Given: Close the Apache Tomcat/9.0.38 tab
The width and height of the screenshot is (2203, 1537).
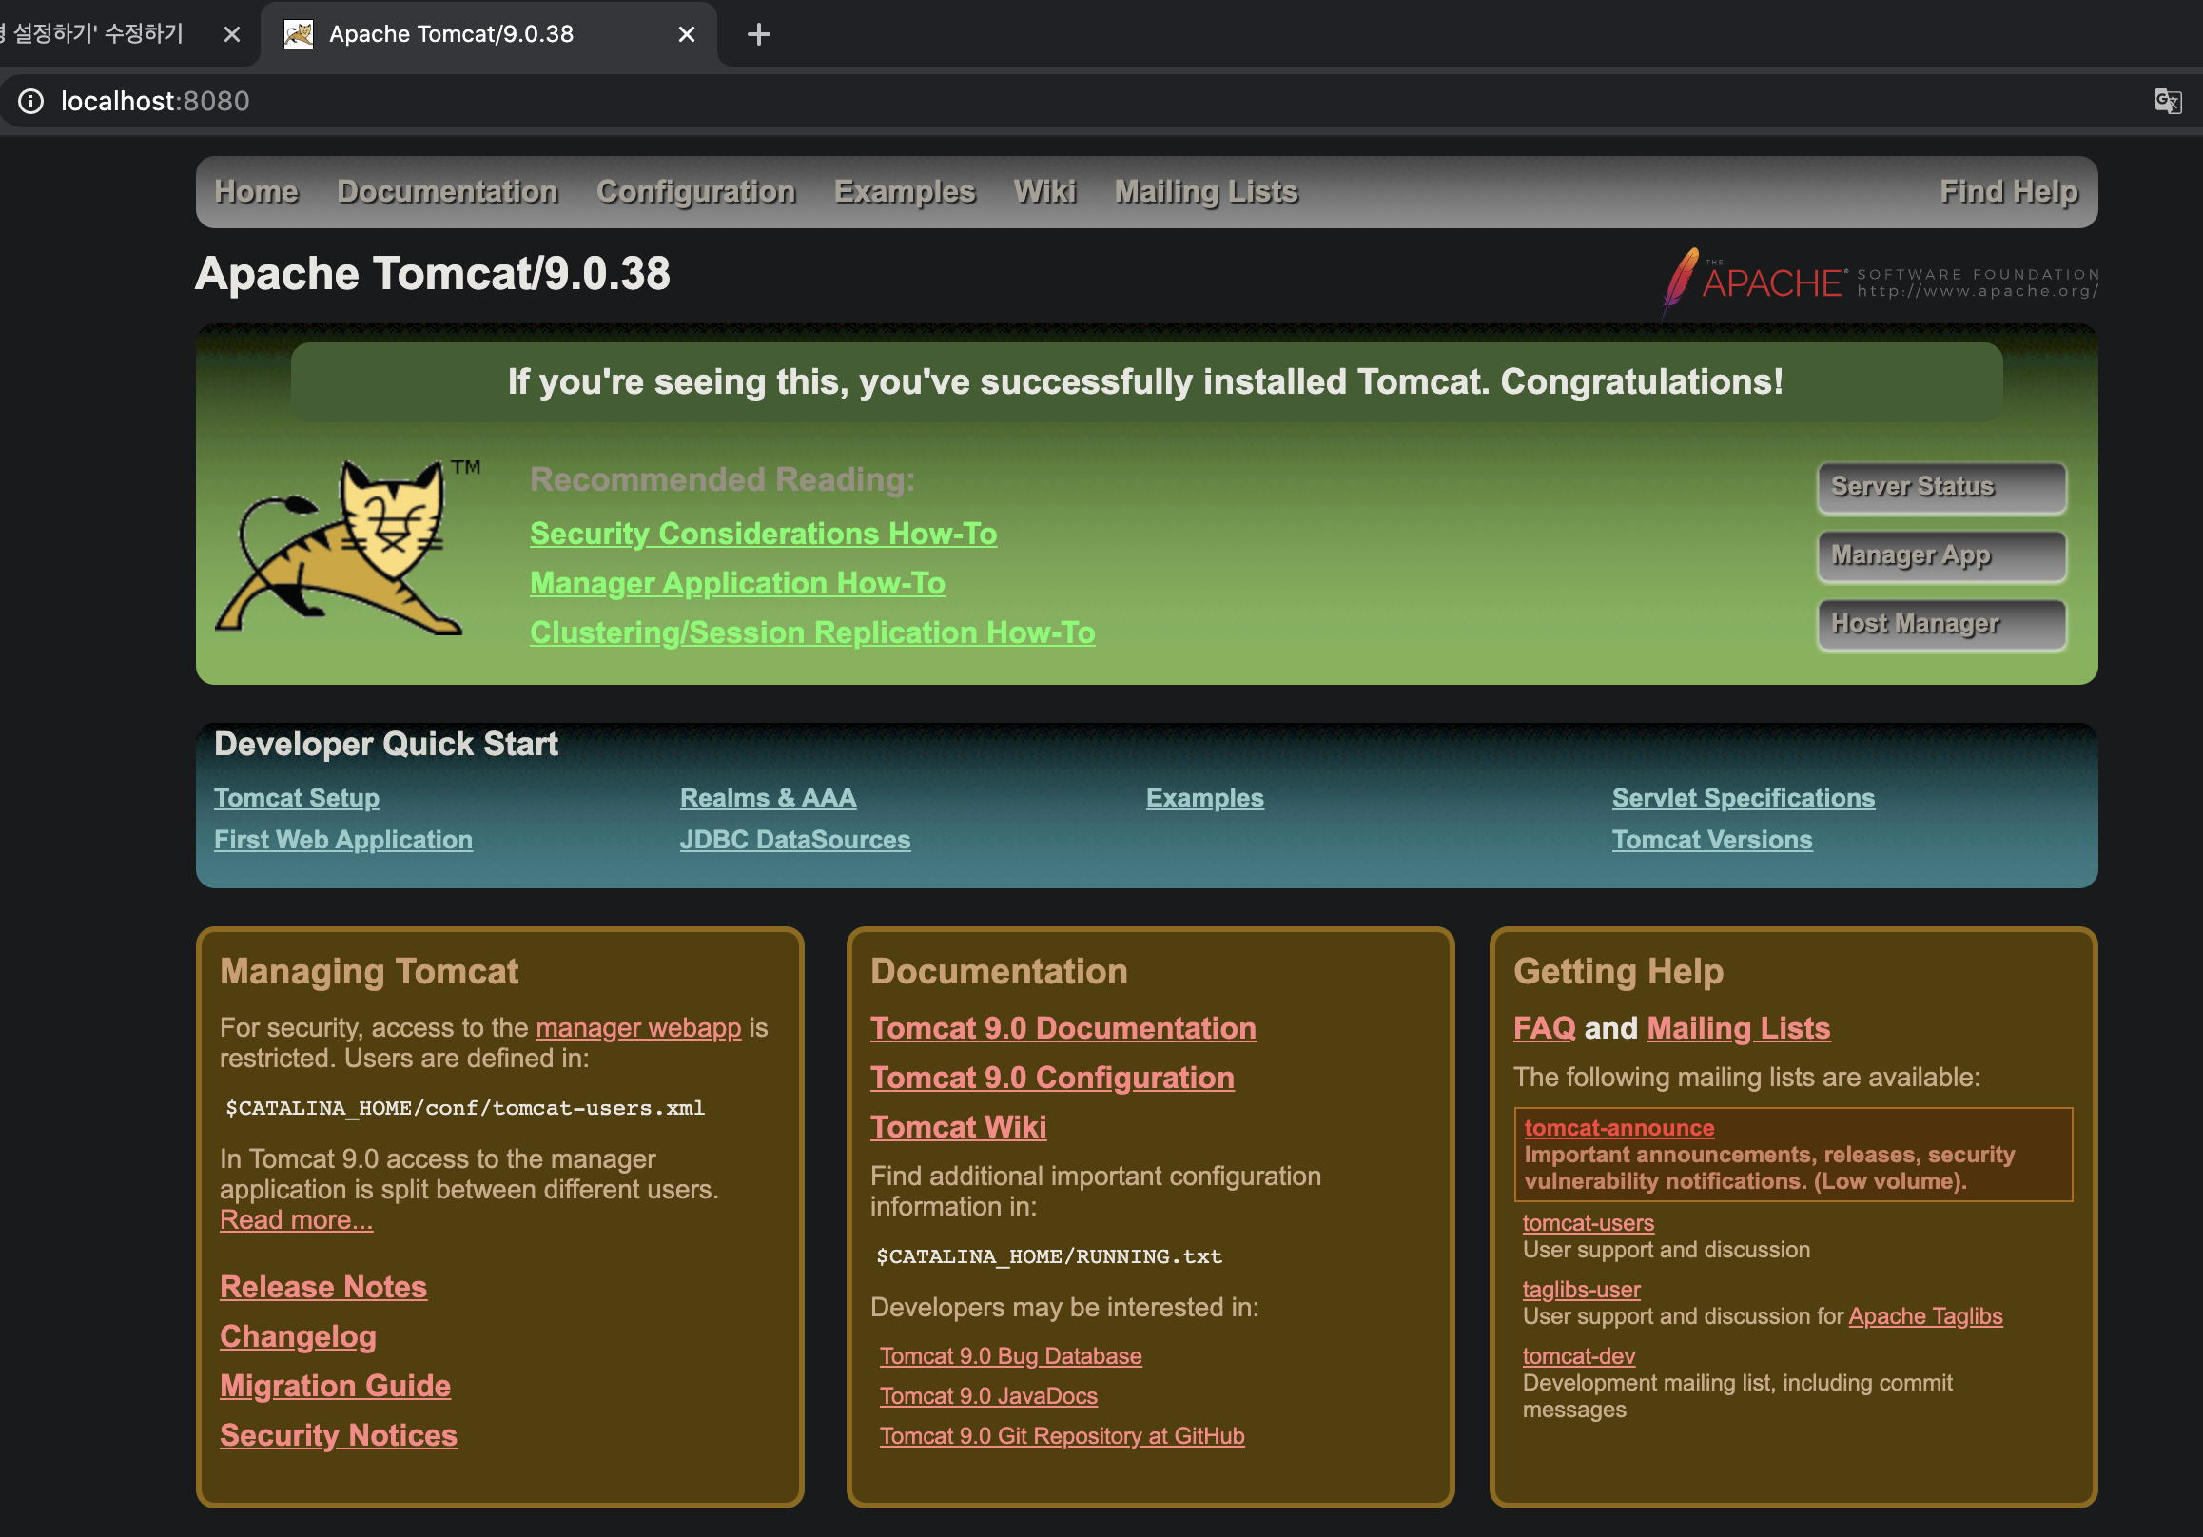Looking at the screenshot, I should point(686,34).
